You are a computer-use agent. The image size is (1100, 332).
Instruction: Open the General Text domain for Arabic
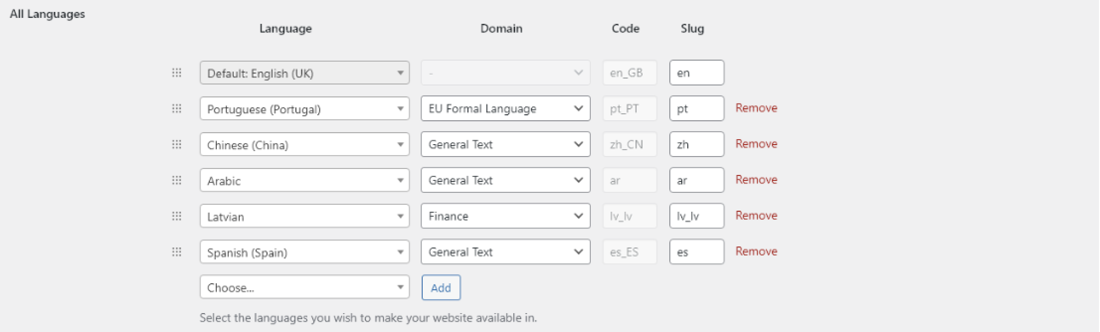[506, 180]
